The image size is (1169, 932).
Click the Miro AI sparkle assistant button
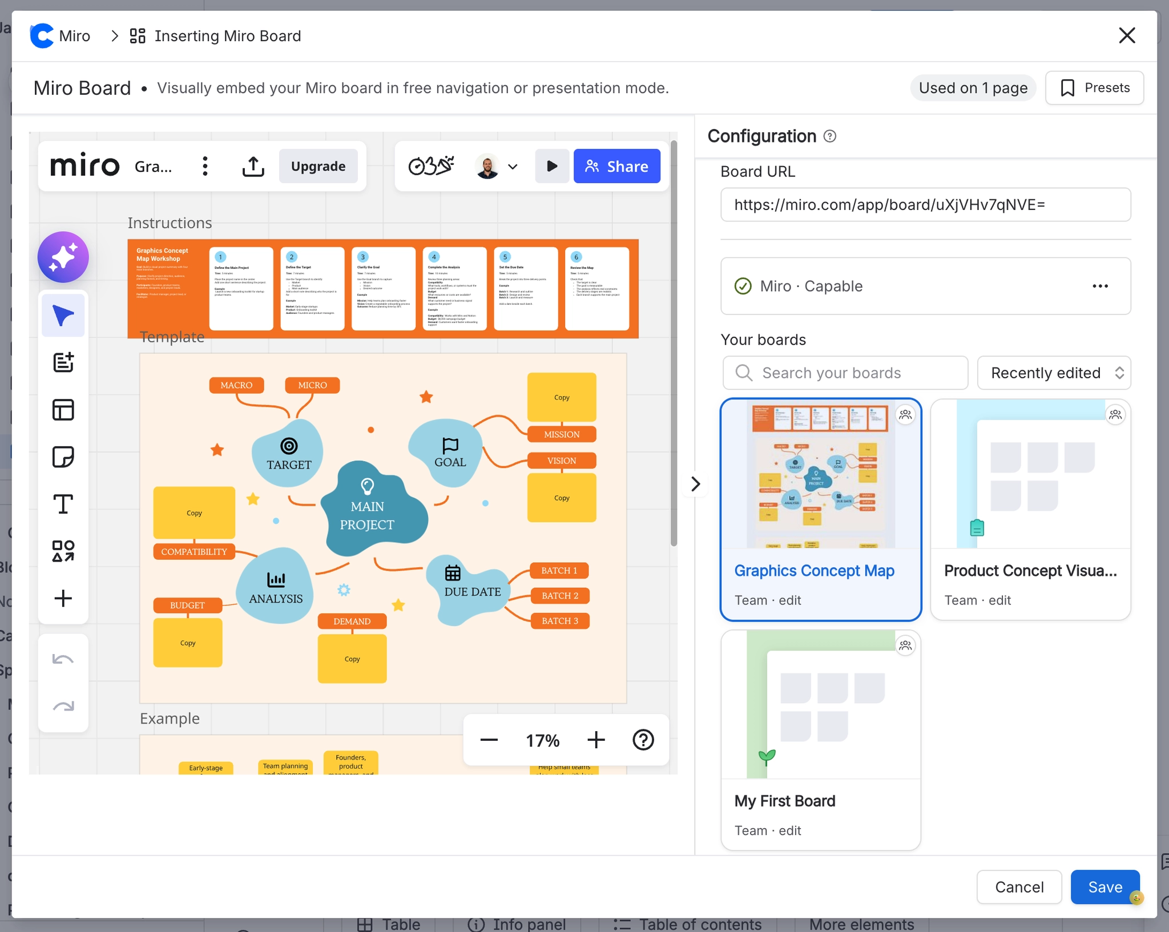pos(63,257)
